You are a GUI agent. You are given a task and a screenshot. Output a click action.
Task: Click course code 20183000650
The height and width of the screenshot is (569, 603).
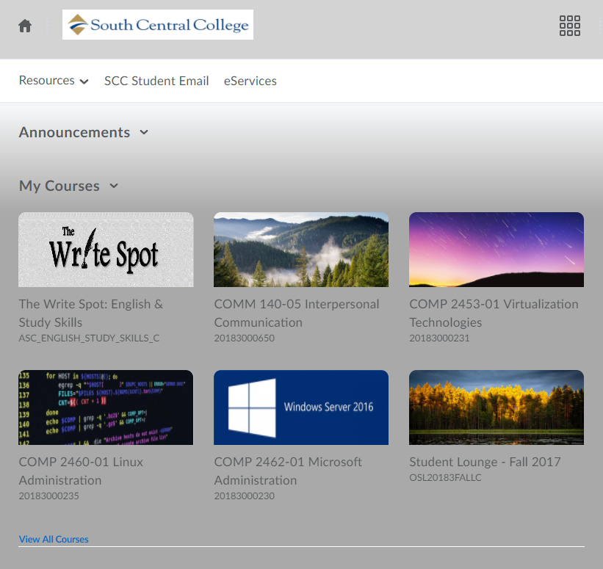244,338
